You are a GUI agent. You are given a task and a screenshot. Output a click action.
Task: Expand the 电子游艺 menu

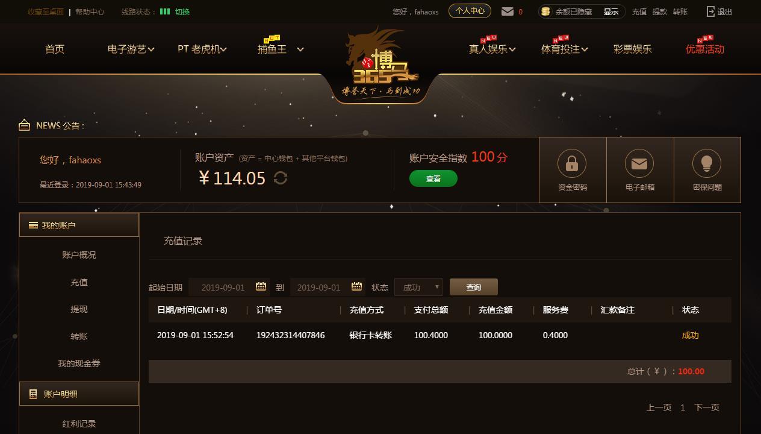[131, 49]
